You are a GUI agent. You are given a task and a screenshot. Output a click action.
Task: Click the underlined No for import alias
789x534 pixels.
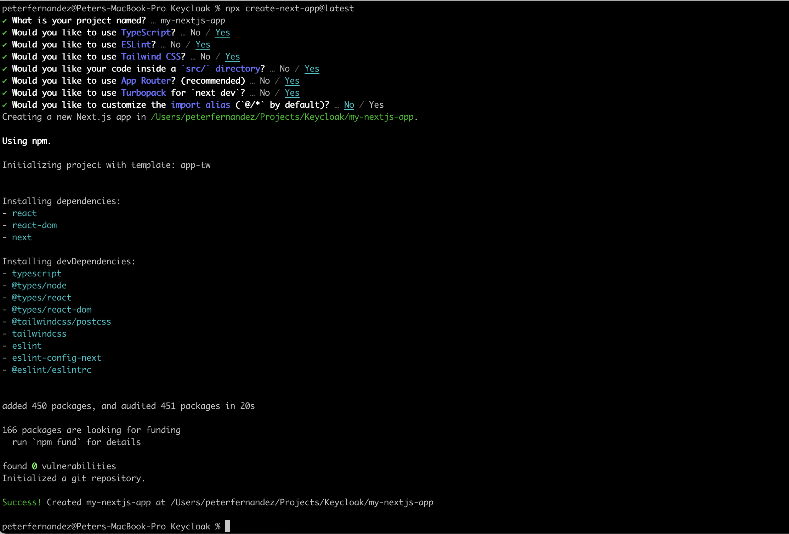[349, 105]
